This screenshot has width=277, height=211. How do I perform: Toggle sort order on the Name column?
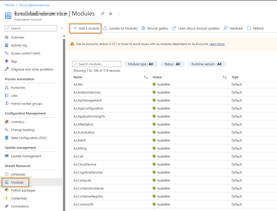click(x=146, y=77)
